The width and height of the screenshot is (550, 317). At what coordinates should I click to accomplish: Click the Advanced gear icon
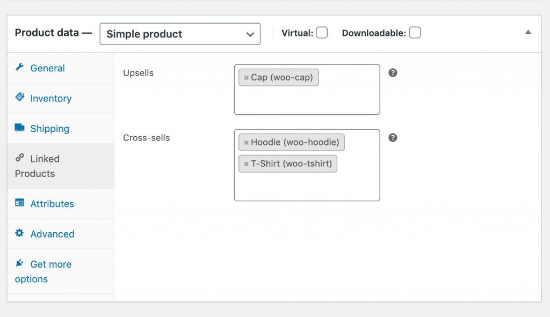click(x=20, y=233)
